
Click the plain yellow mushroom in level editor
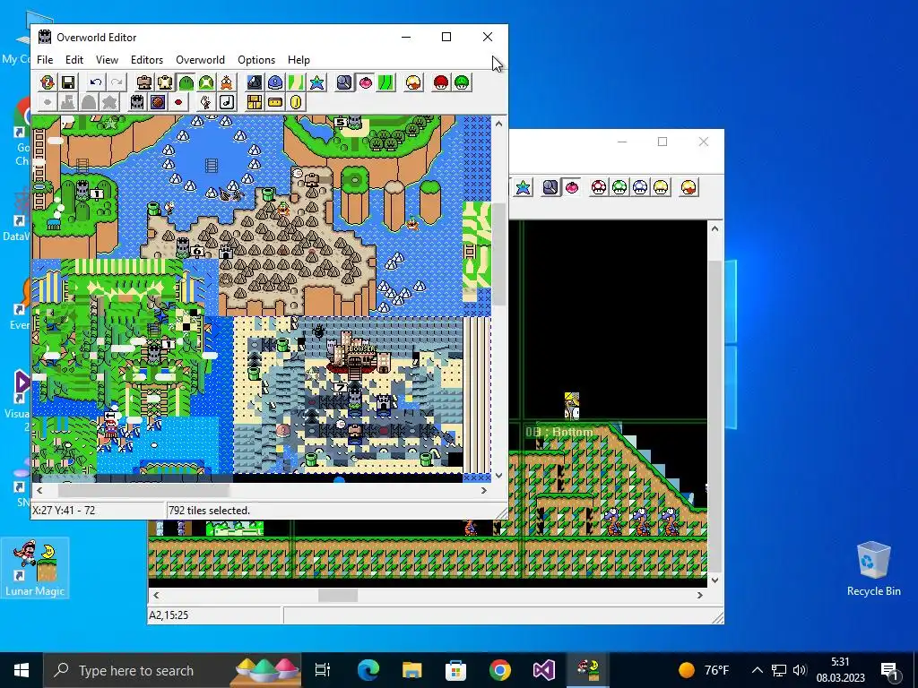coord(661,187)
